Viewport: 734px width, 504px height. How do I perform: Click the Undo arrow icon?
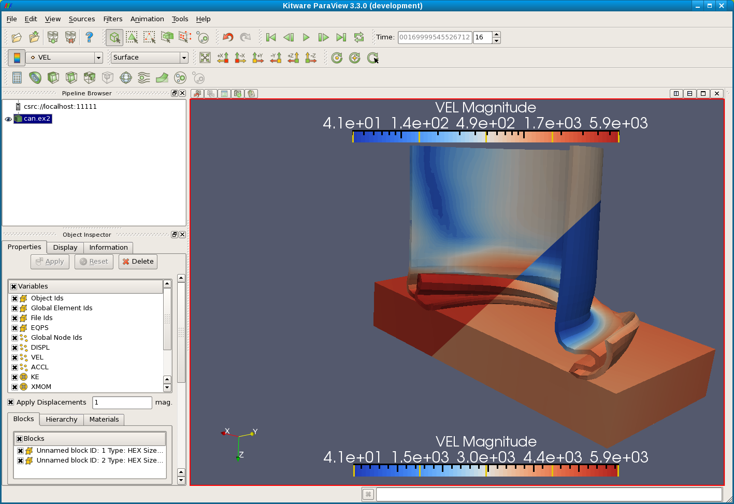click(228, 37)
